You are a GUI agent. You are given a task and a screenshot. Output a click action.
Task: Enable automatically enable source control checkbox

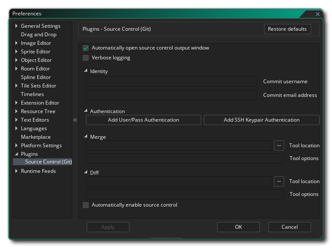tap(86, 205)
